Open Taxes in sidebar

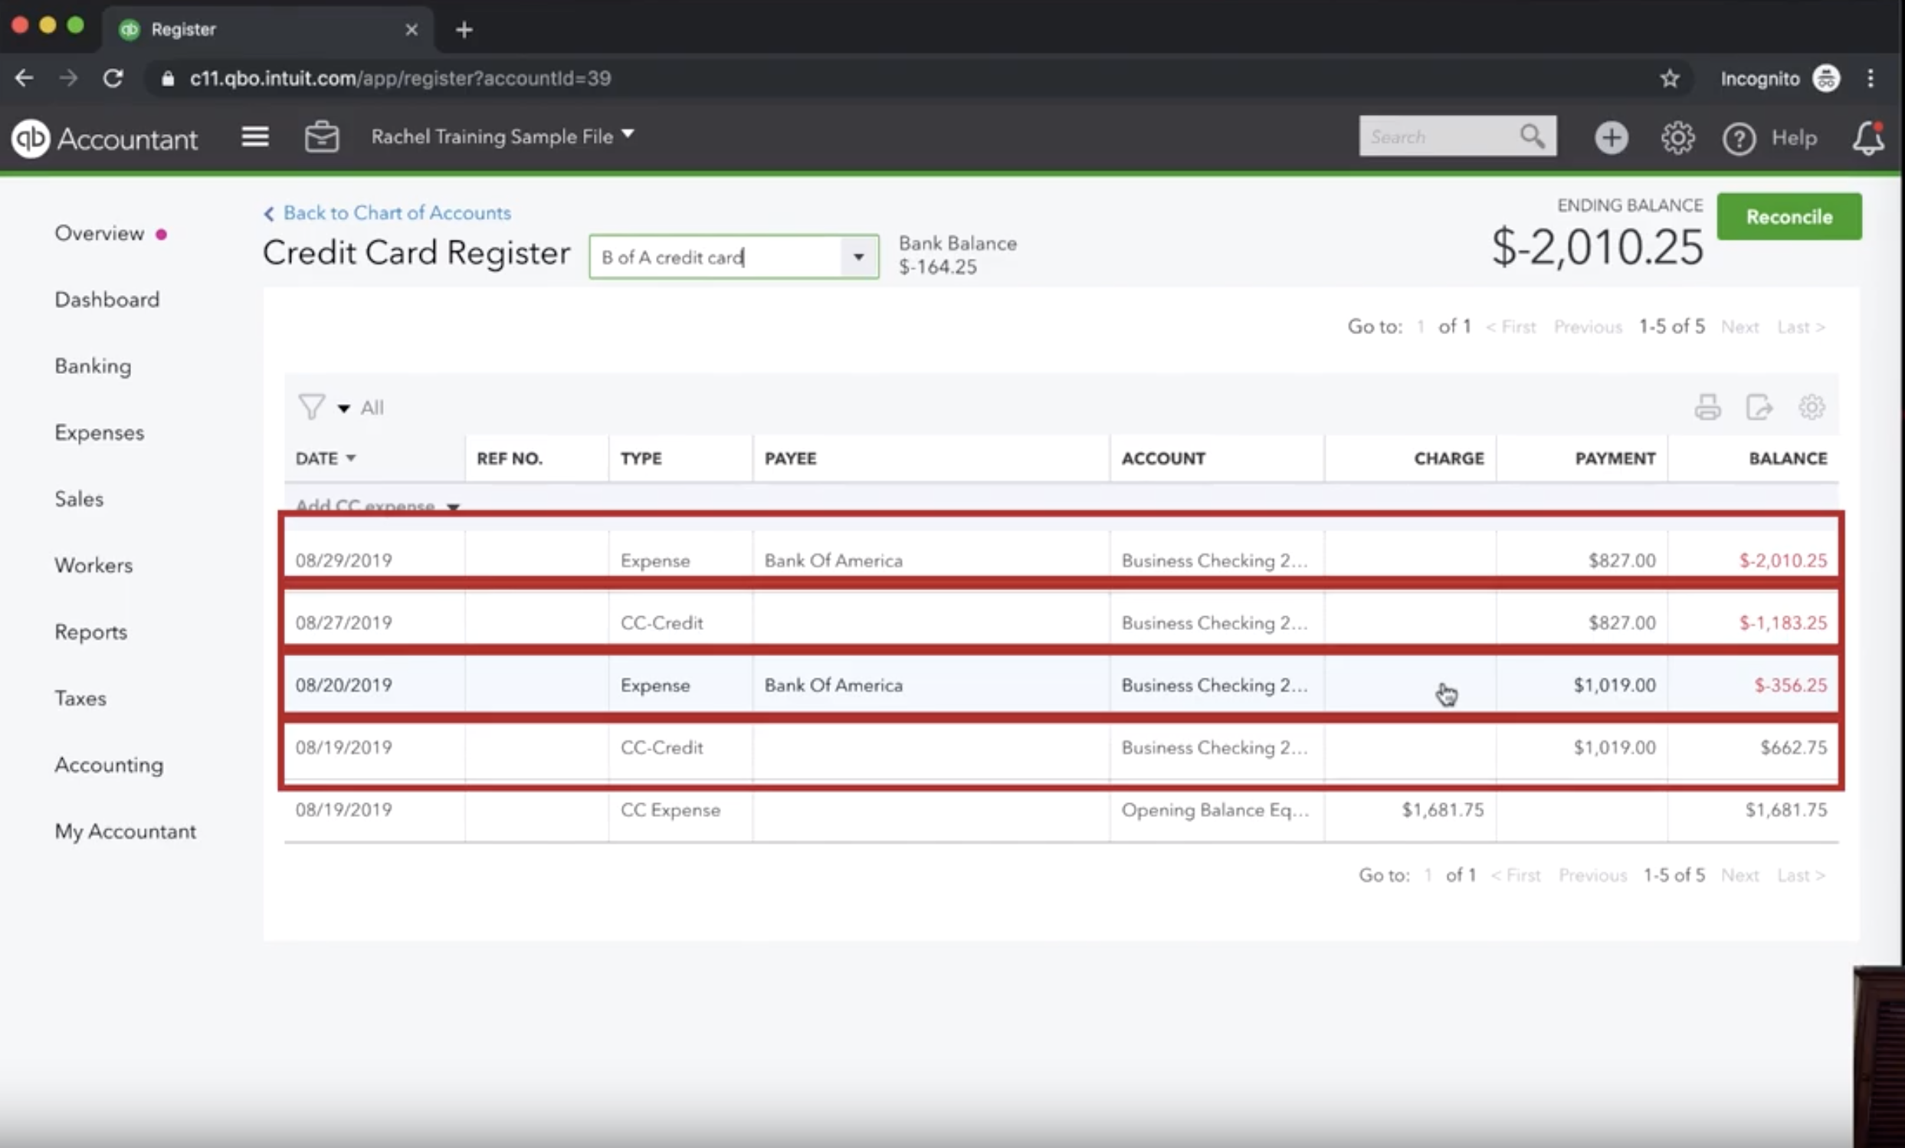pos(80,699)
